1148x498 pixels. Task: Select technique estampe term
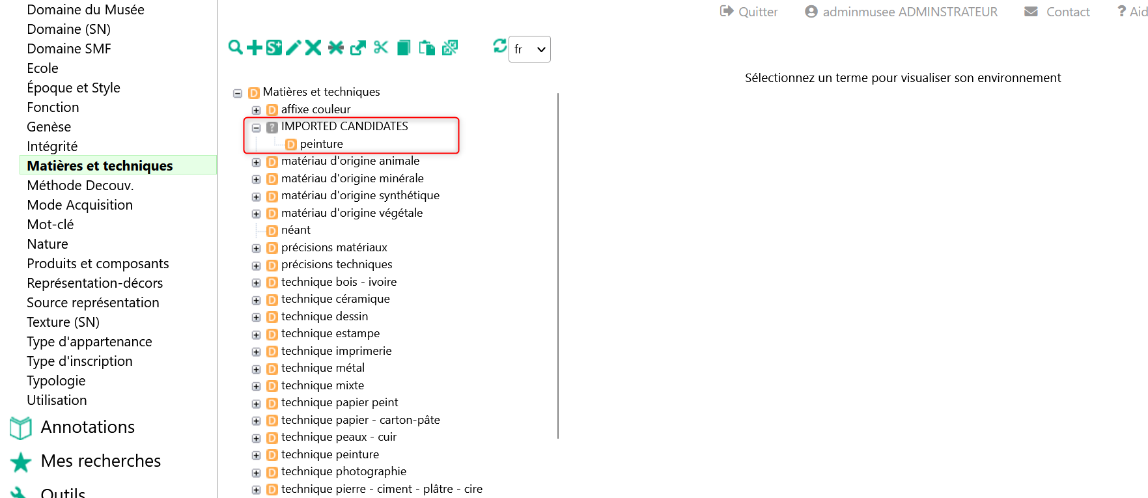pos(330,333)
